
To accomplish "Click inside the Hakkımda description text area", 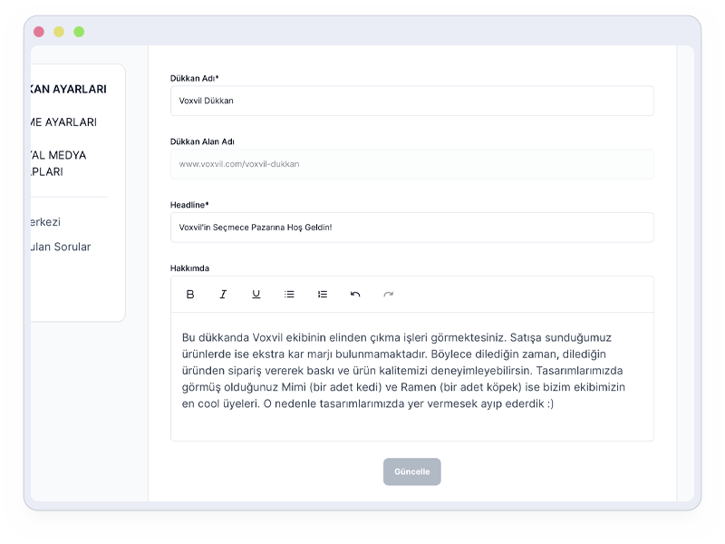I will (x=411, y=376).
